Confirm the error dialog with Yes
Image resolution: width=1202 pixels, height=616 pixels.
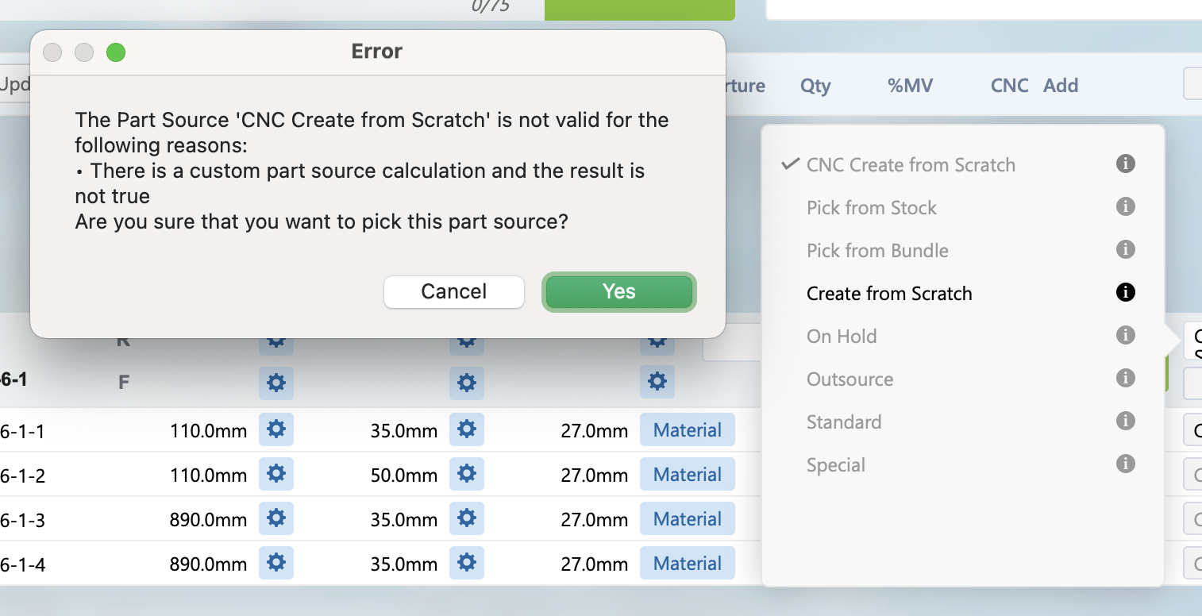[618, 291]
